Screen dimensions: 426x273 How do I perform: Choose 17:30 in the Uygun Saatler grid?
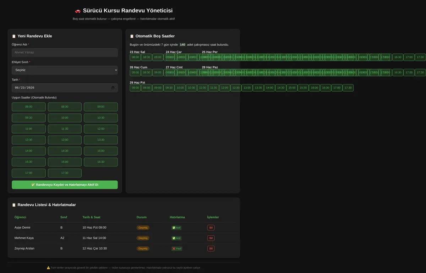65,173
